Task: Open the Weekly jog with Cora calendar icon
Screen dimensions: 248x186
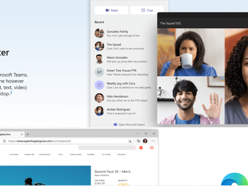Action: 99,85
